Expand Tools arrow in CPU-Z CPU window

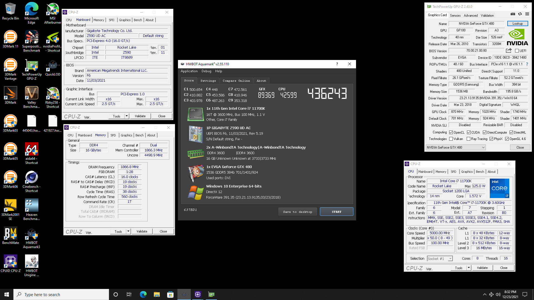pos(469,268)
